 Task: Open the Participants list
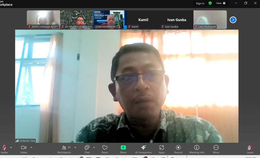64,149
